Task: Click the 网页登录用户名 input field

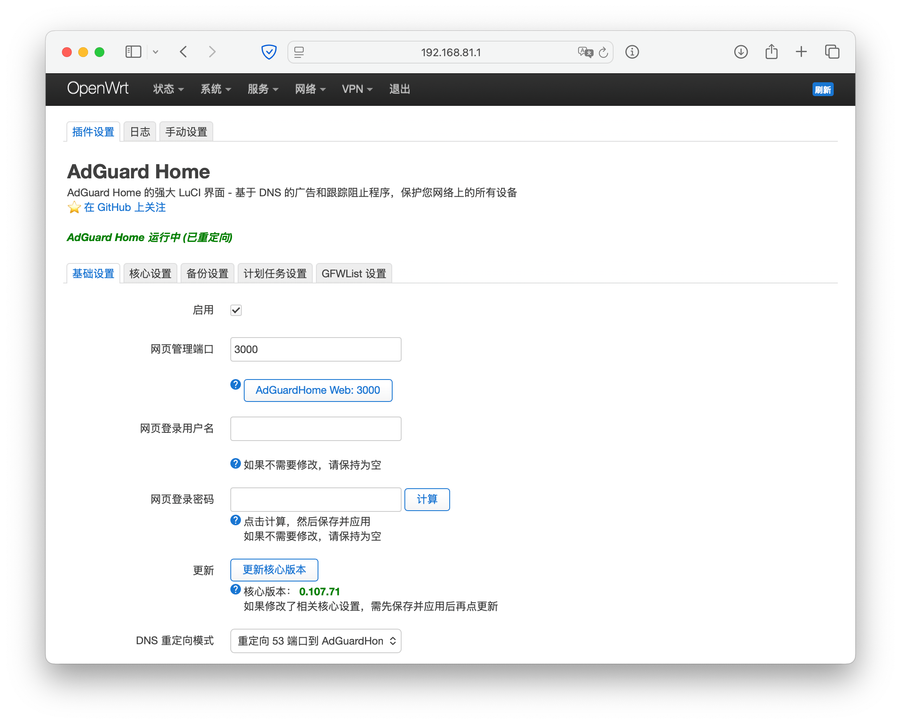Action: (316, 428)
